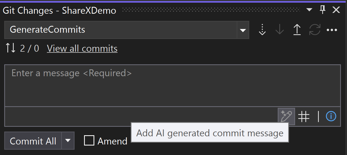This screenshot has width=347, height=155.
Task: Open the blue information icon
Action: (331, 116)
